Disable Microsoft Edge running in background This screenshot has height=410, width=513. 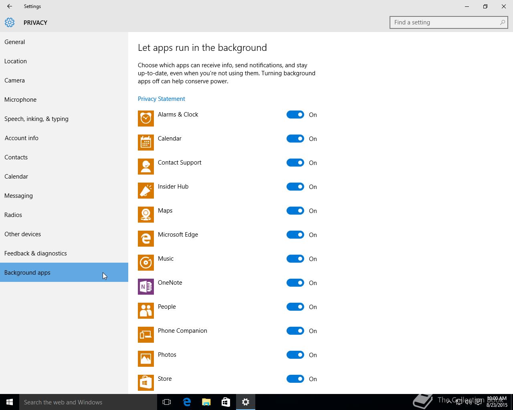(295, 235)
